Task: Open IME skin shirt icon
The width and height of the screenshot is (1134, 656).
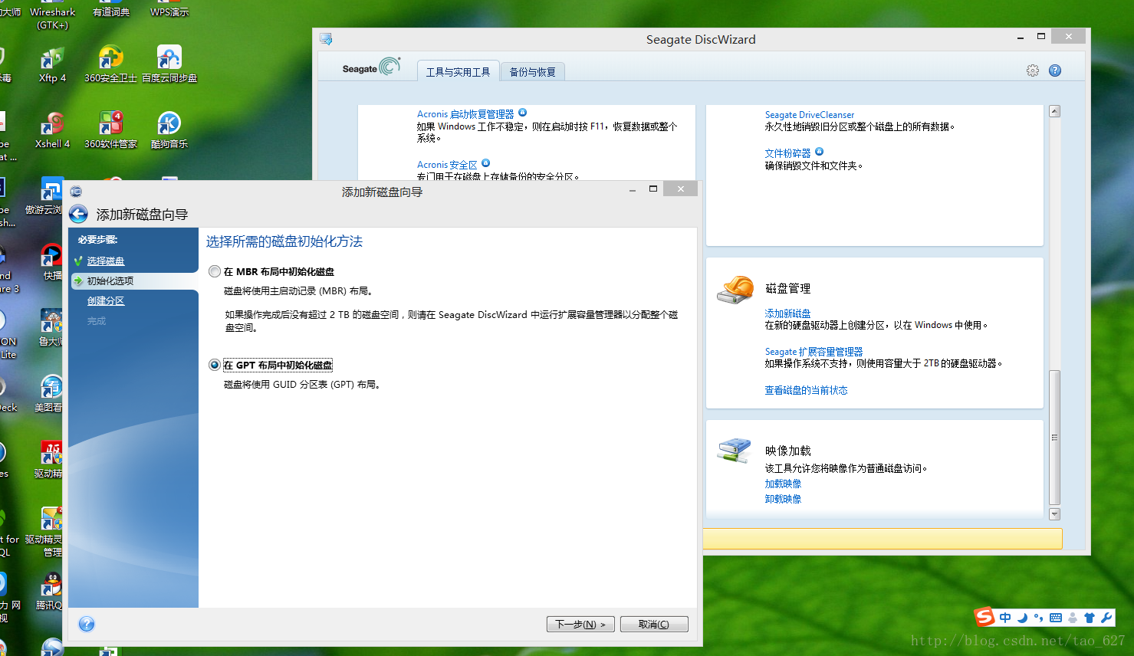Action: click(x=1090, y=618)
